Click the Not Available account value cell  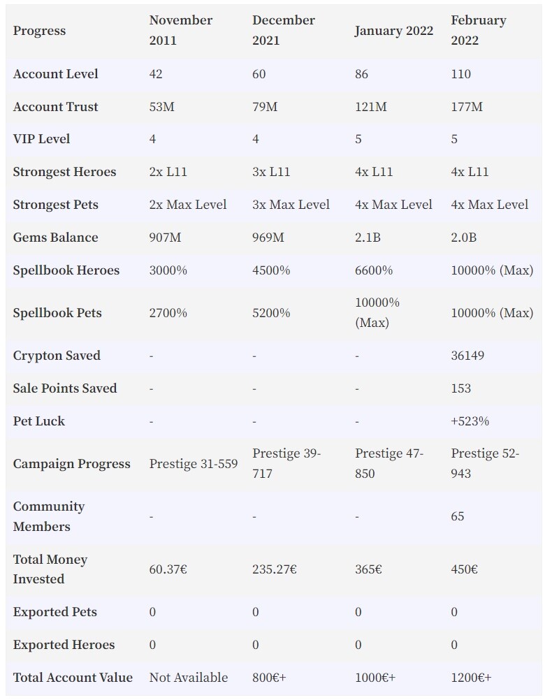(x=189, y=677)
